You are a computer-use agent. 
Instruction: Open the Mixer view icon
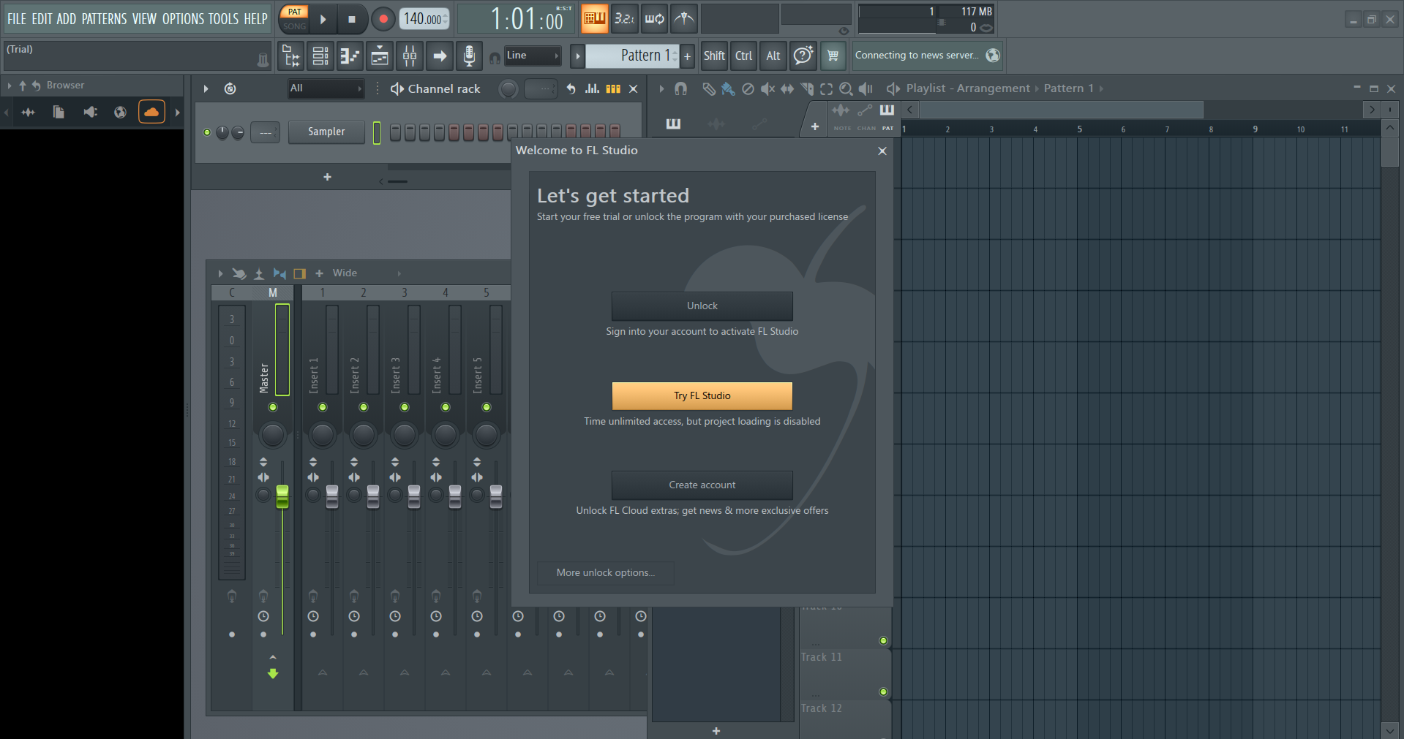coord(410,56)
